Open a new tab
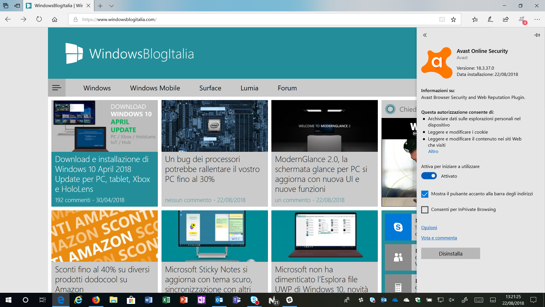Screen dimensions: 545x307 pos(100,6)
